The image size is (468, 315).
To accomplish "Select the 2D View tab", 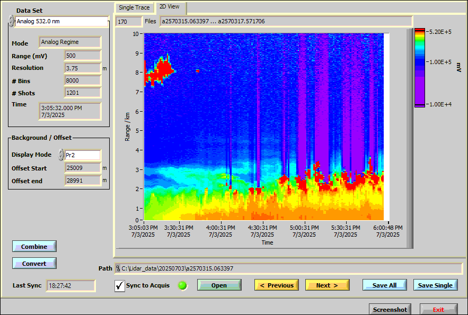I will pos(170,7).
